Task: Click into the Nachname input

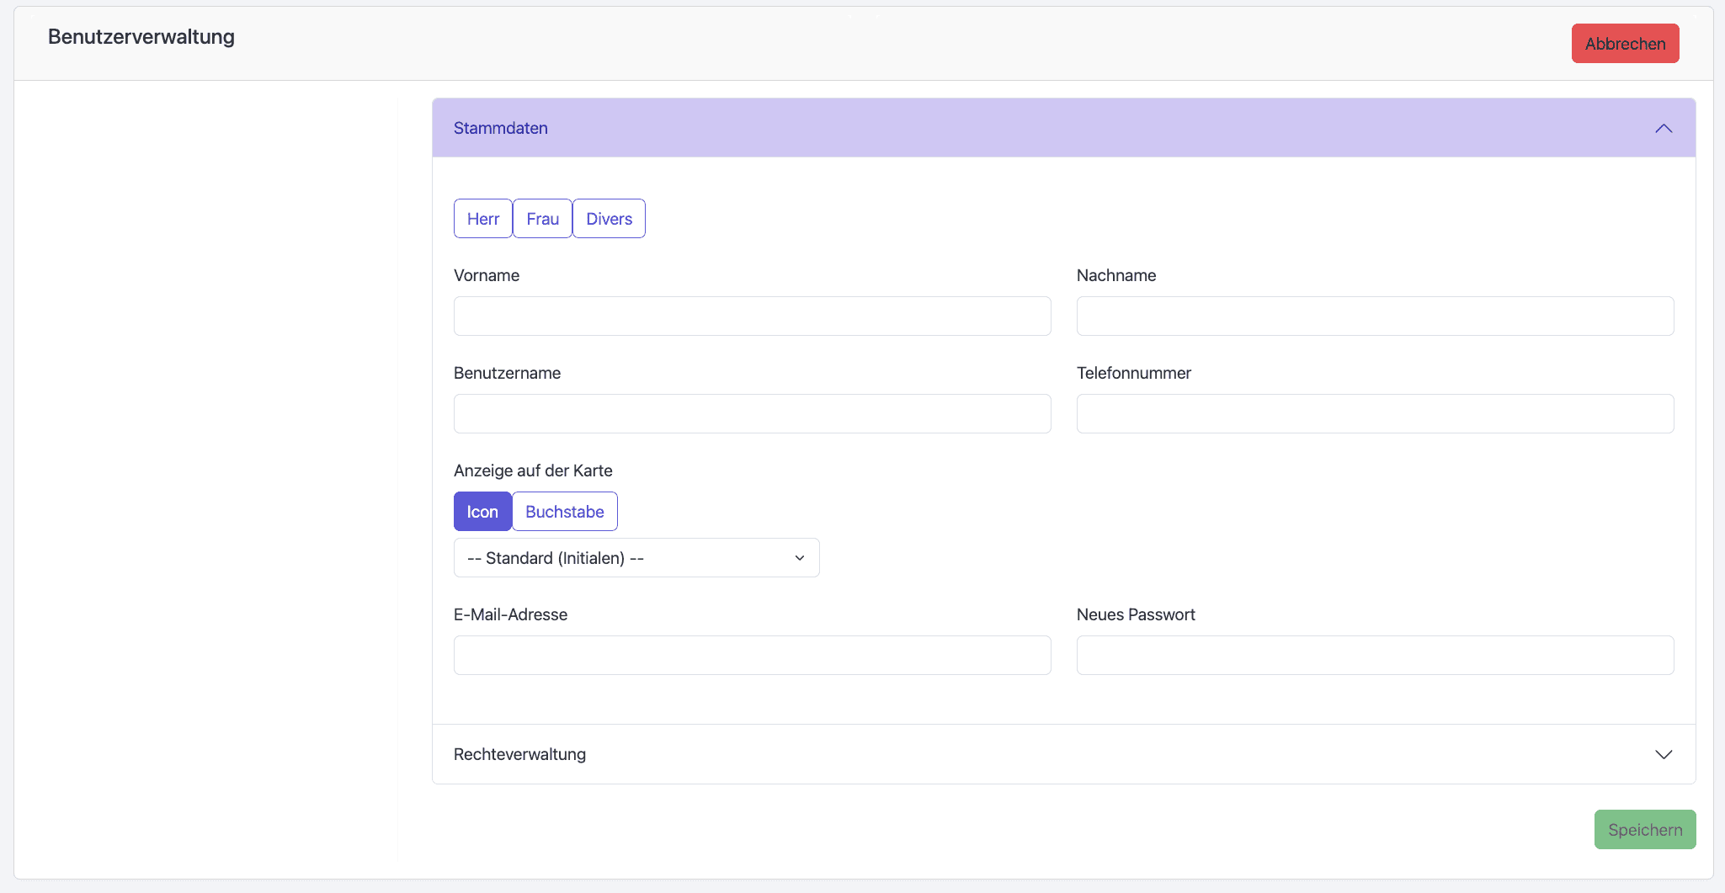Action: click(1375, 316)
